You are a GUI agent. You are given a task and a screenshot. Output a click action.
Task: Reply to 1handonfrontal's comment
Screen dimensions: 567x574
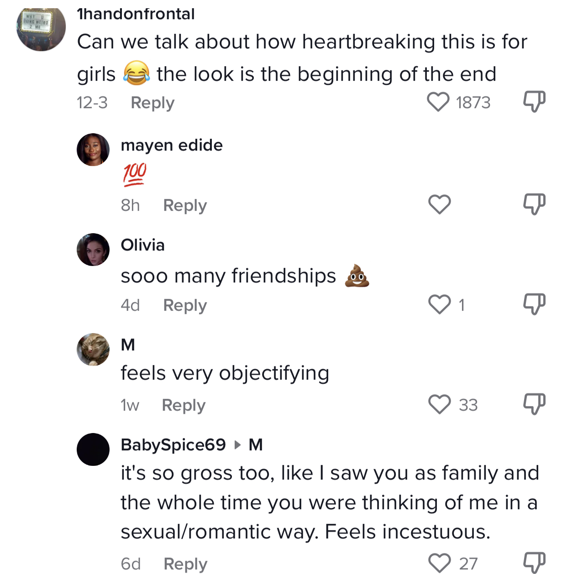coord(152,103)
